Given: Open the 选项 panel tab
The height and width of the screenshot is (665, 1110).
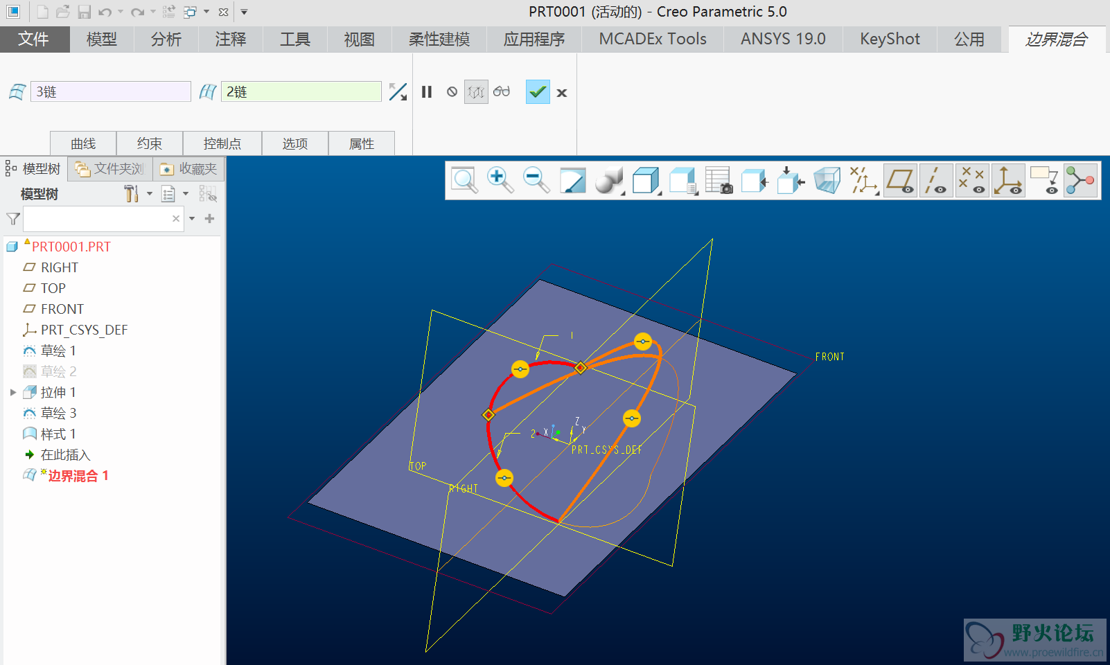Looking at the screenshot, I should click(x=295, y=143).
